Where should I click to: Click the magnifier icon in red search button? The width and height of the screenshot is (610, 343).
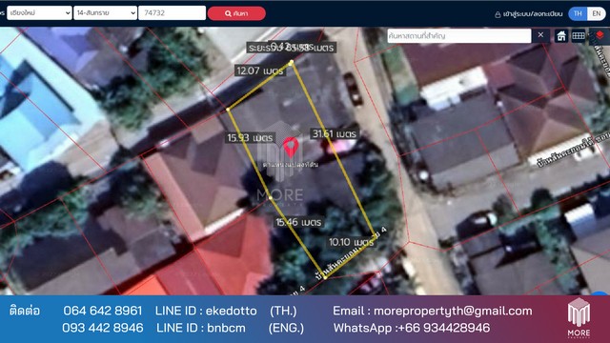pos(228,13)
